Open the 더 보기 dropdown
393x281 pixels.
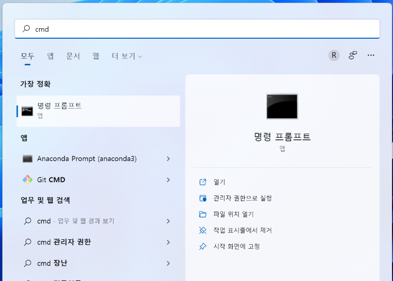127,56
